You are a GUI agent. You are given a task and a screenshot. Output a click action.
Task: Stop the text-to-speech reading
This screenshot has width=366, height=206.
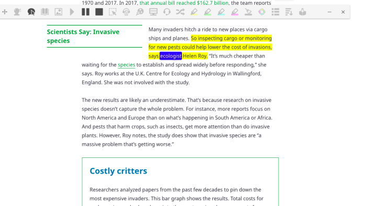point(99,12)
